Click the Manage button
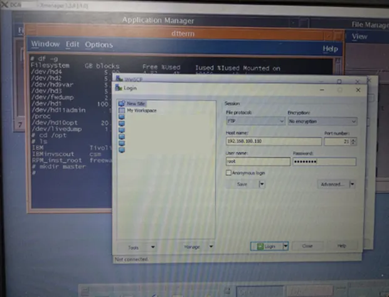This screenshot has width=389, height=297. point(192,247)
